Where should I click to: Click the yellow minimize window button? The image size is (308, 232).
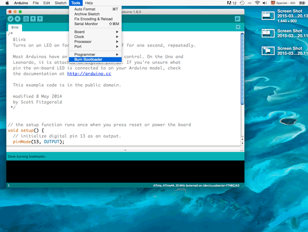[x=15, y=12]
